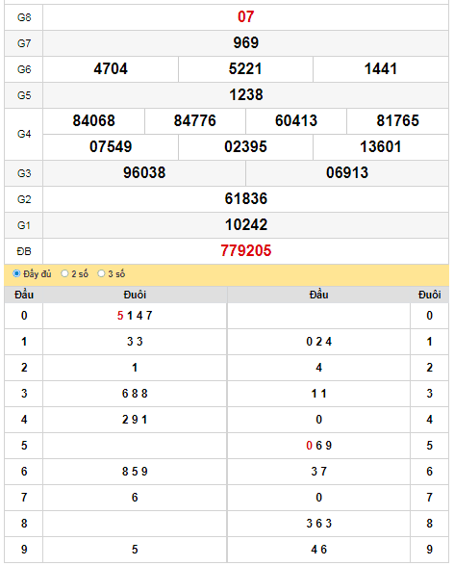The height and width of the screenshot is (566, 454).
Task: Click the G8 prize number 07
Action: point(245,17)
